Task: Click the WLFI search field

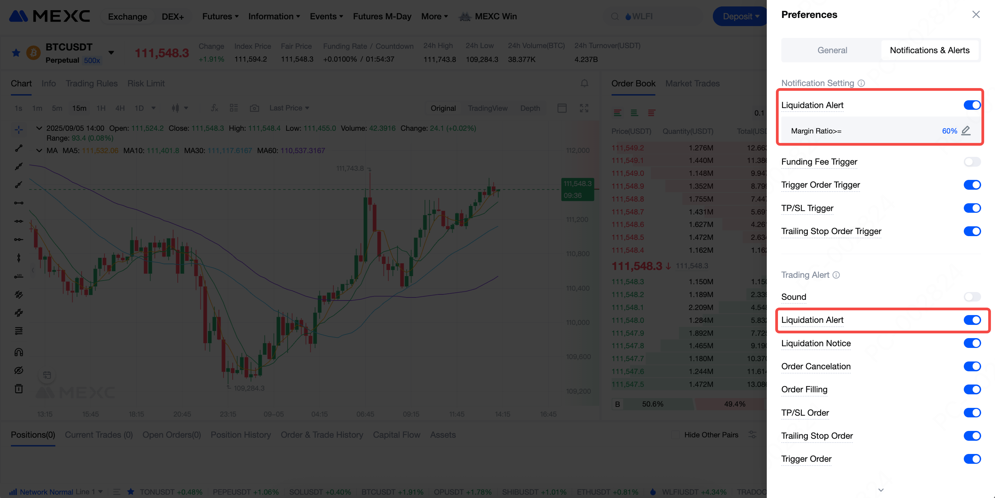Action: [x=653, y=16]
